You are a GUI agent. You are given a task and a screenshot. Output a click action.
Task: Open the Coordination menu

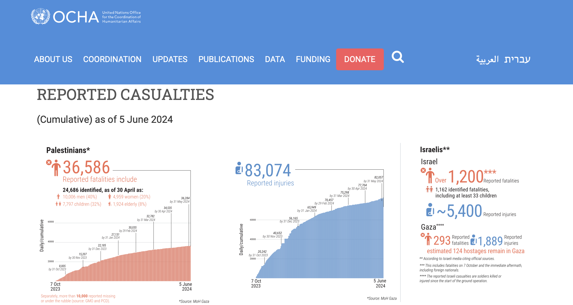[112, 59]
